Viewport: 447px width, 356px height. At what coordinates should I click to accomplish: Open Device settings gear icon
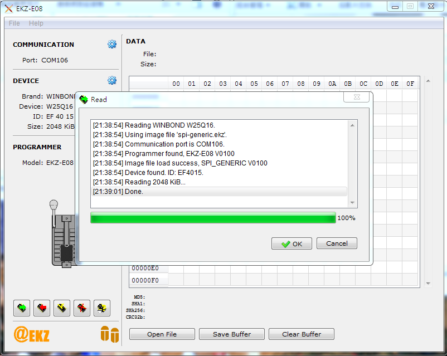point(112,81)
